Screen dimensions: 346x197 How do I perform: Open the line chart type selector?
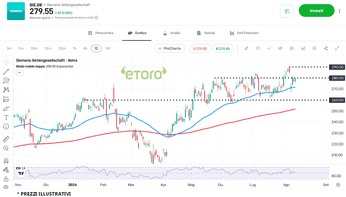click(269, 48)
